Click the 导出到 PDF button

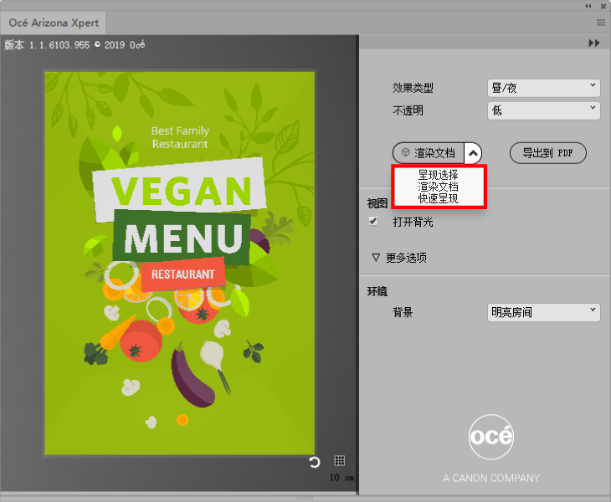click(x=547, y=153)
